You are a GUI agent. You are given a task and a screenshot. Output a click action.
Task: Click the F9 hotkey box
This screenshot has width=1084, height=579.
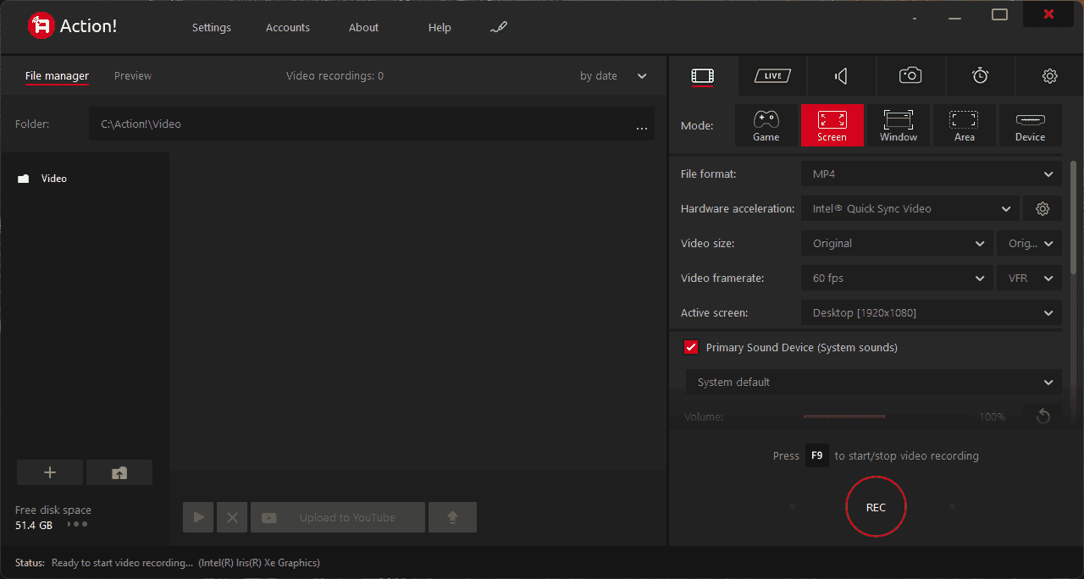pos(816,455)
